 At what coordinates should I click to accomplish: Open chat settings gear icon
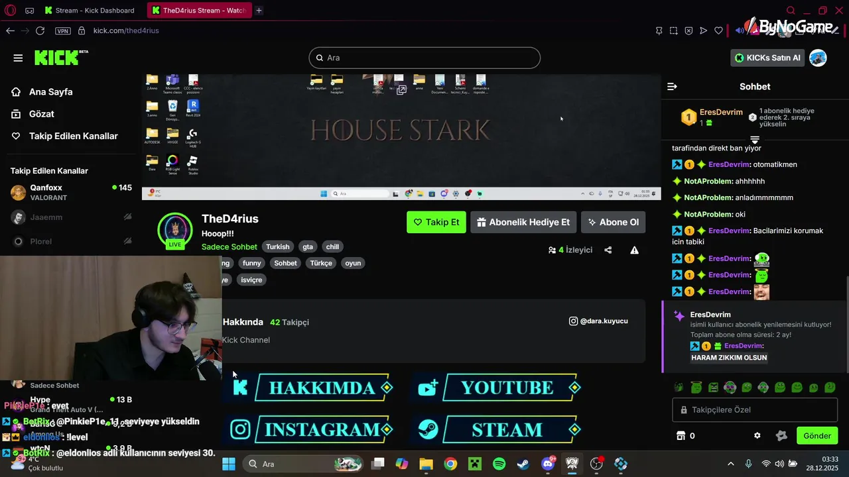click(x=757, y=436)
